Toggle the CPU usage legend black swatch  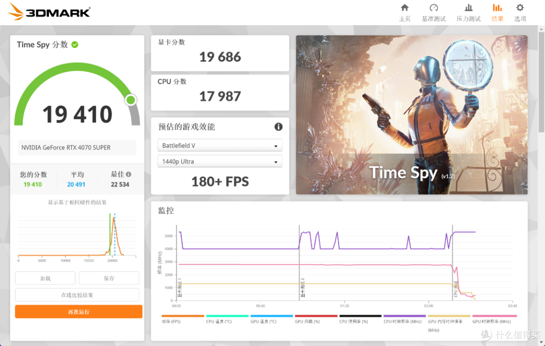coord(360,316)
